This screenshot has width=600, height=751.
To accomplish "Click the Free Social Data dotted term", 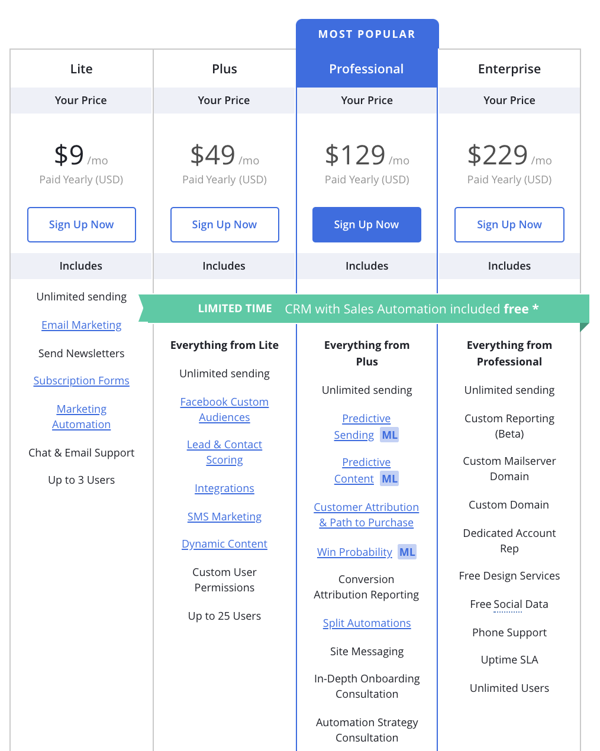I will [x=508, y=604].
